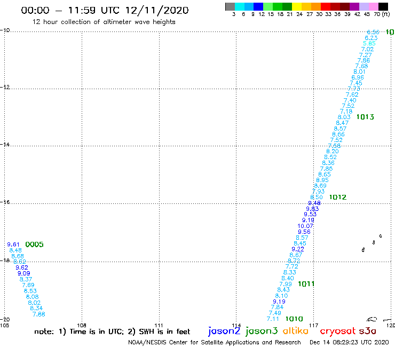This screenshot has height=347, width=395.
Task: Click the date range title 12/11/2020
Action: [157, 11]
